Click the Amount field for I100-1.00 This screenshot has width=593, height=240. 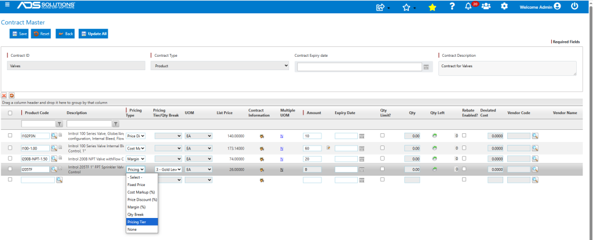(312, 148)
